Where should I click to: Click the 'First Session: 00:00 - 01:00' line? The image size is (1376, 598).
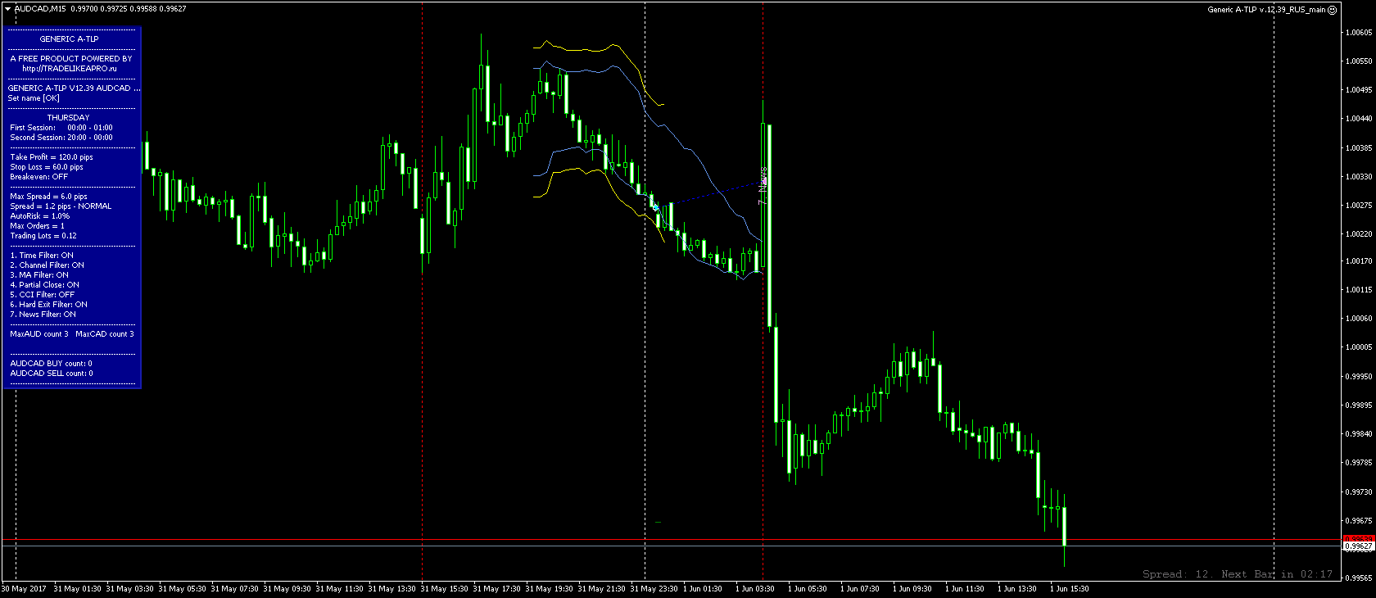tap(61, 128)
